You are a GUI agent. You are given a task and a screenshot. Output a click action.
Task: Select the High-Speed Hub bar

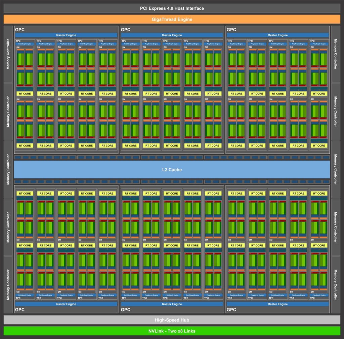172,320
